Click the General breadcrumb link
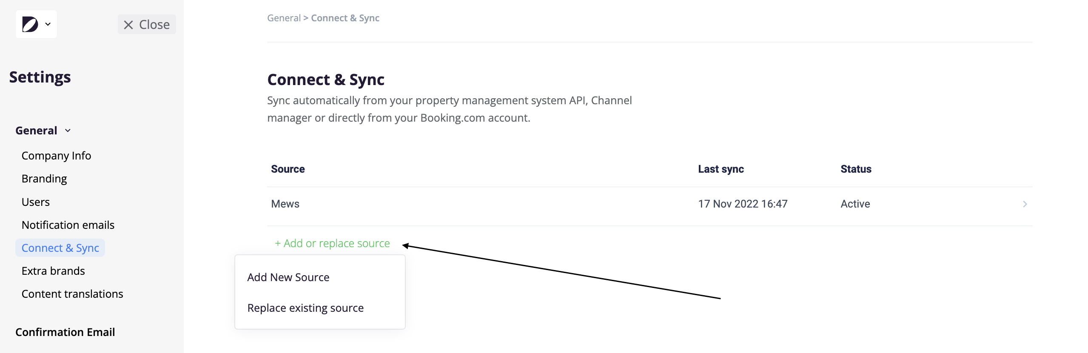1088x353 pixels. tap(284, 18)
